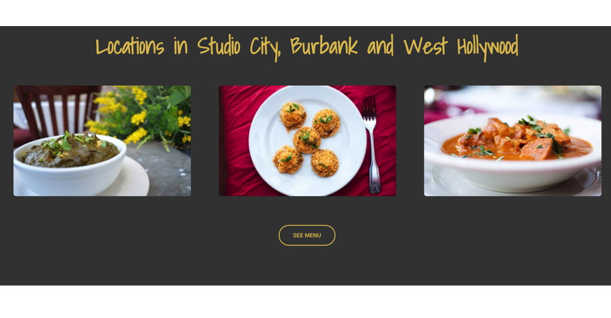The width and height of the screenshot is (611, 318).
Task: Click the Locations heading text
Action: (x=307, y=47)
